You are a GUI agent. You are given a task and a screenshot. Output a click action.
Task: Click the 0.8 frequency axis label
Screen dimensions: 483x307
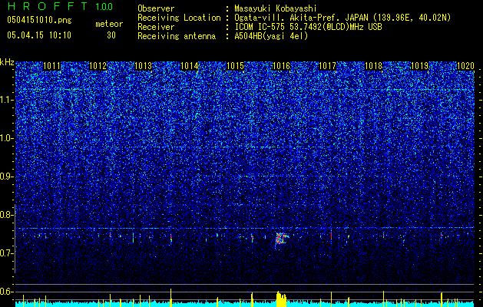point(7,215)
